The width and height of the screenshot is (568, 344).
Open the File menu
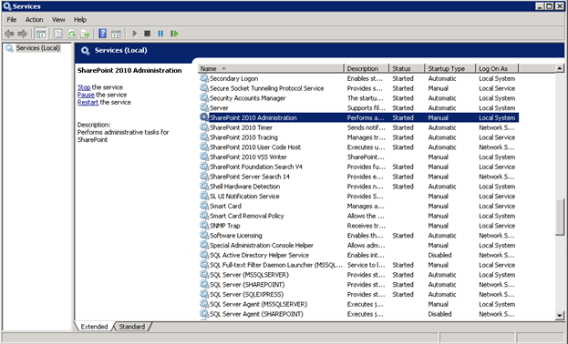(12, 19)
